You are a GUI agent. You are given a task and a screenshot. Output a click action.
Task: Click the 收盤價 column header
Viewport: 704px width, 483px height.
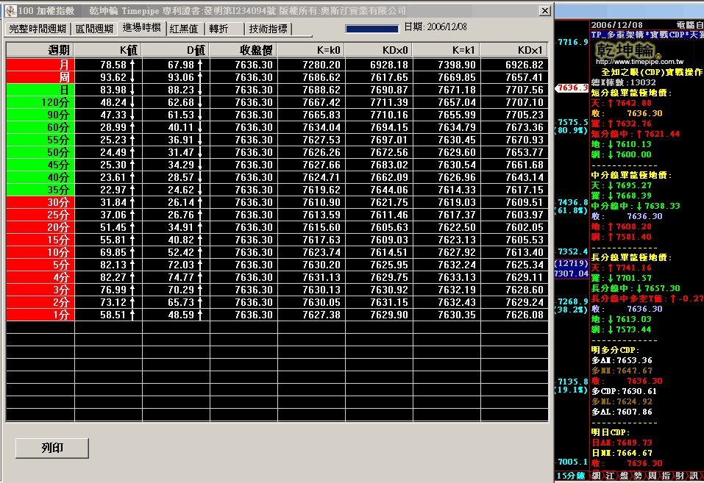pyautogui.click(x=243, y=49)
